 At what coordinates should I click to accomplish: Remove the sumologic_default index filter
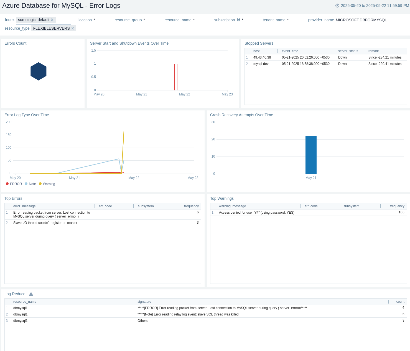coord(52,20)
